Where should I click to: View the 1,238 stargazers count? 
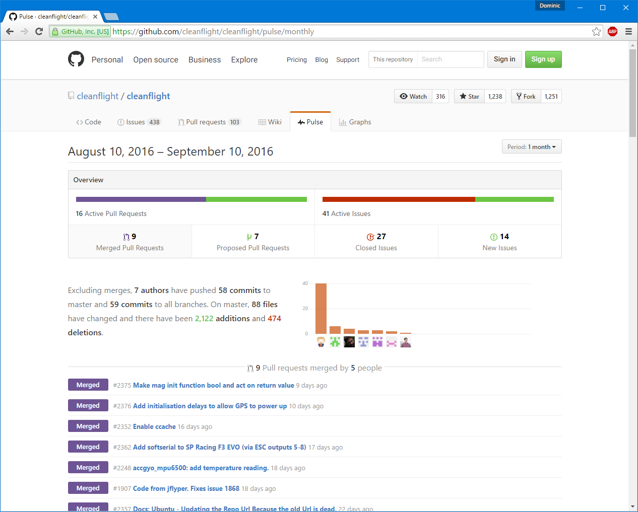click(495, 96)
